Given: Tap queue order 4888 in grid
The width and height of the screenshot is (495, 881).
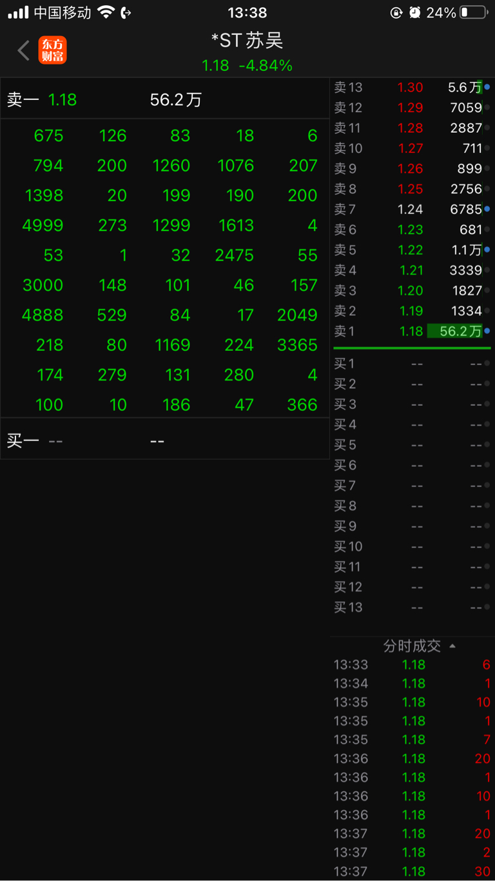Looking at the screenshot, I should 43,315.
